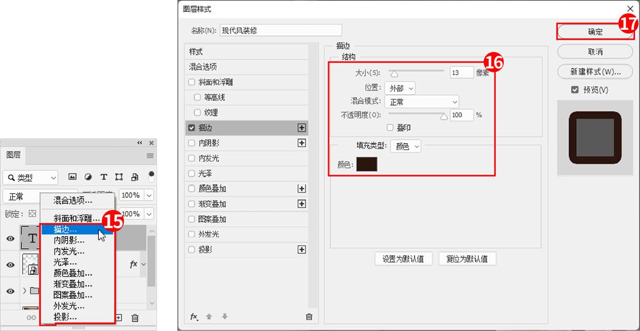Delete layer with the trash icon in Layers panel
The width and height of the screenshot is (640, 331).
click(x=135, y=317)
